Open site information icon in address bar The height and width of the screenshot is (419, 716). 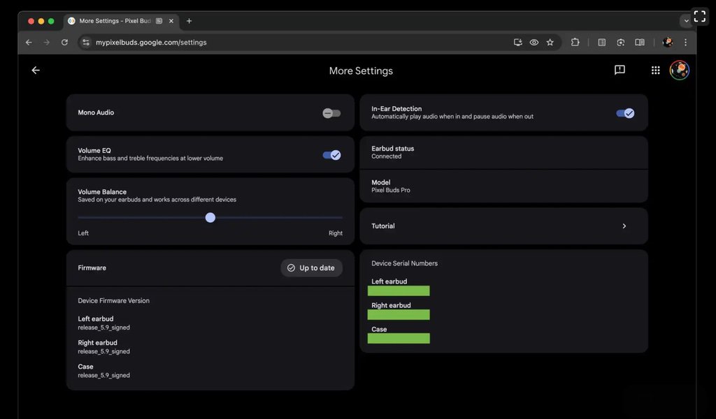(x=86, y=43)
